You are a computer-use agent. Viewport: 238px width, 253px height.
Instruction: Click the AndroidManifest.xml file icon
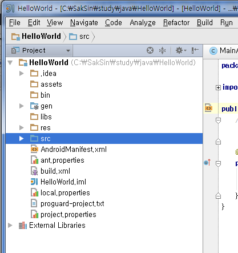[34, 149]
